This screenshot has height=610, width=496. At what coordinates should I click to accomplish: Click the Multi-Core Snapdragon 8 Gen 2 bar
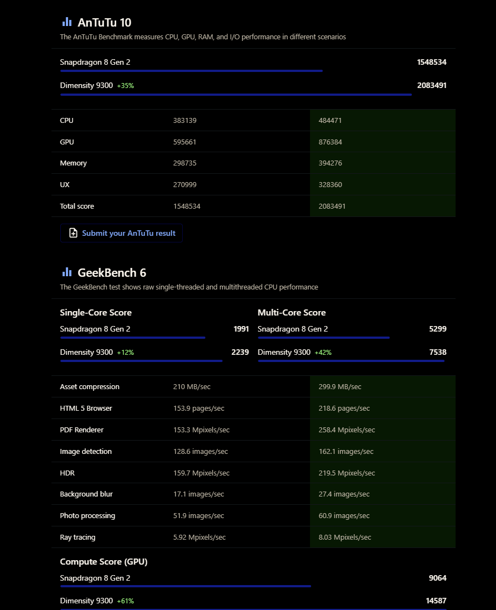(x=324, y=338)
